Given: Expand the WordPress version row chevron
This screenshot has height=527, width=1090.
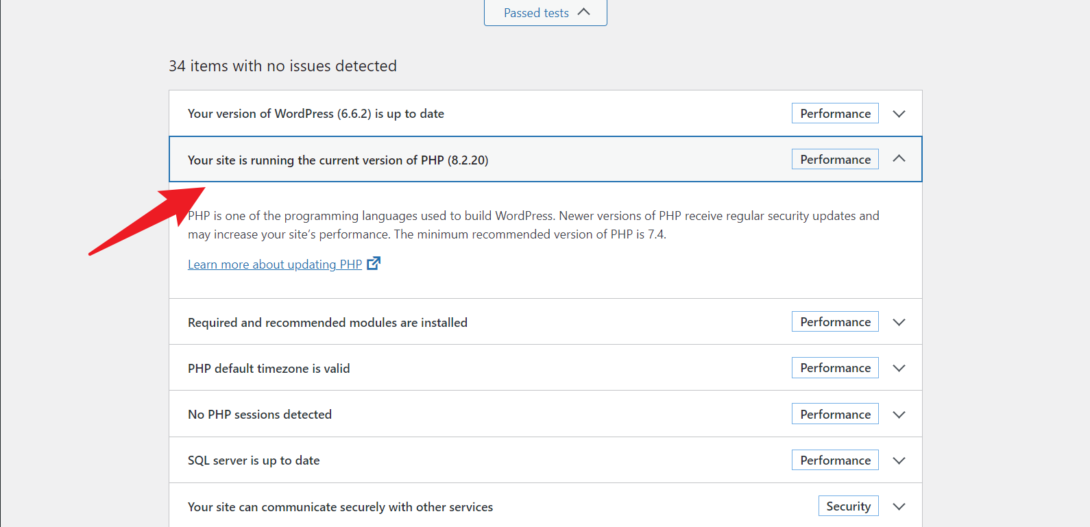Looking at the screenshot, I should [899, 114].
